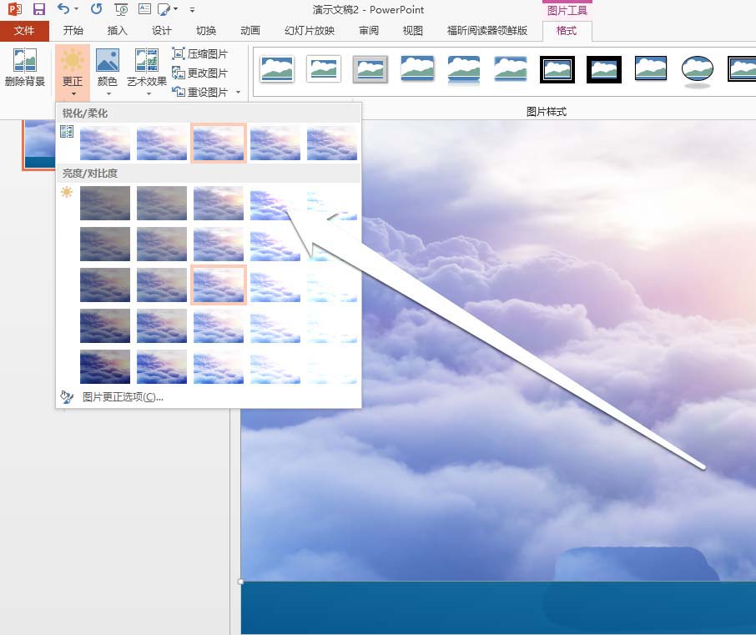This screenshot has height=635, width=756.
Task: Apply the first picture style in gallery
Action: click(277, 69)
